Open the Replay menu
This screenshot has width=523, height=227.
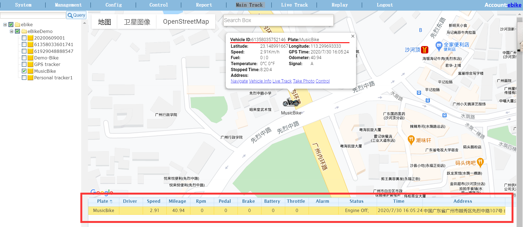339,5
